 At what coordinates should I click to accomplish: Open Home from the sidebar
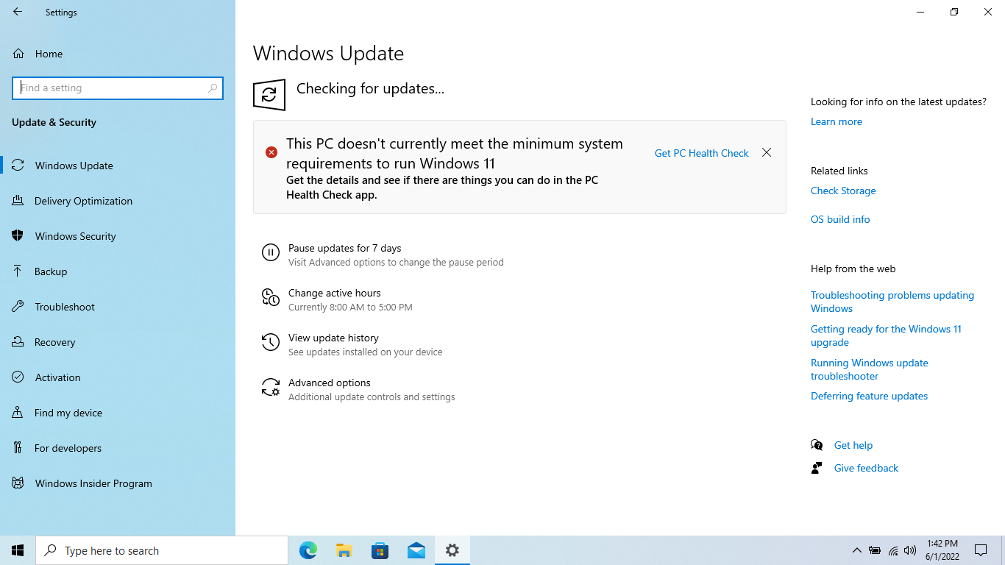tap(49, 54)
